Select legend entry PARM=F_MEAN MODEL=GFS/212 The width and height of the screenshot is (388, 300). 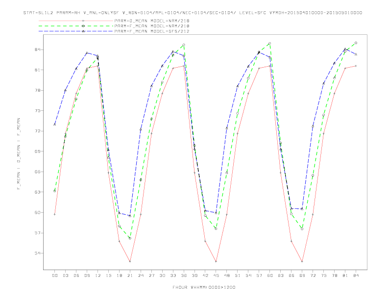[152, 31]
